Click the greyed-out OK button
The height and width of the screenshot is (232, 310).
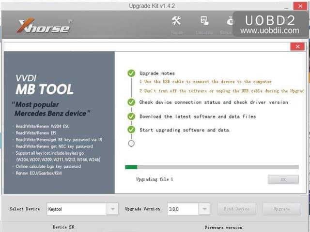283,179
